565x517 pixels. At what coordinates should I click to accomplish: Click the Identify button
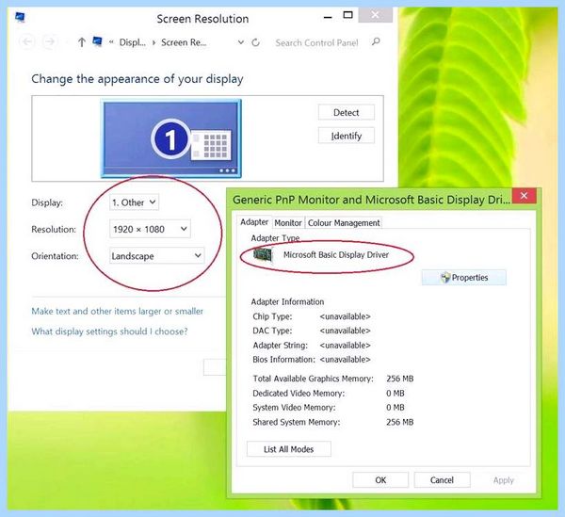point(347,136)
